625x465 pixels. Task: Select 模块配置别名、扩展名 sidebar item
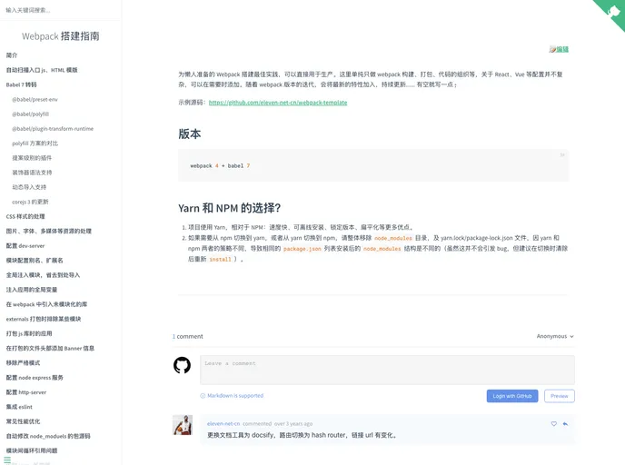click(x=35, y=261)
